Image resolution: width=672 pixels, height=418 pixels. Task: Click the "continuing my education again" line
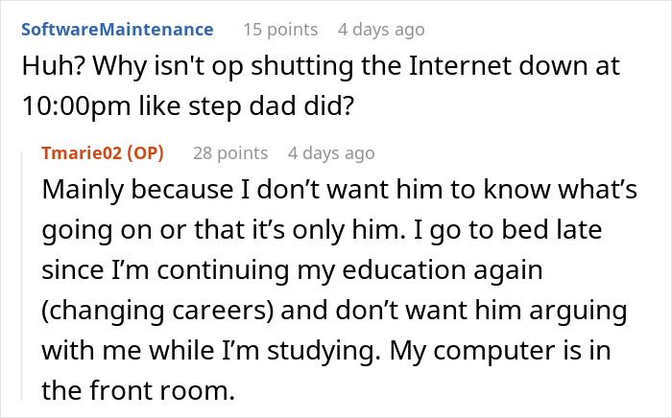pos(349,270)
